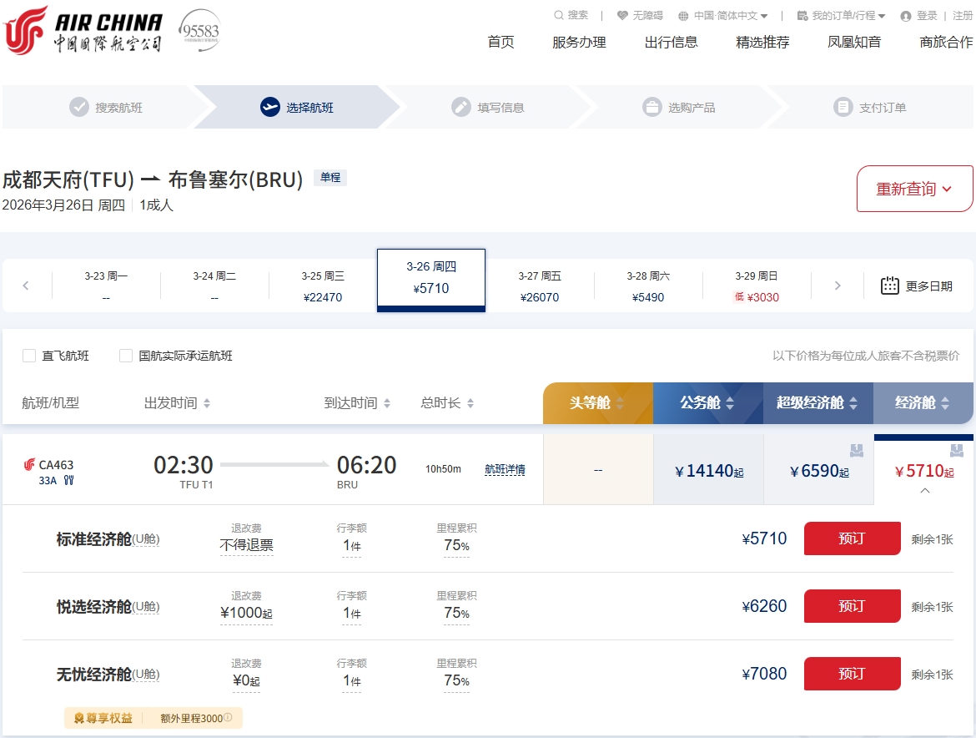The height and width of the screenshot is (738, 976).
Task: Enable the direct flights only checkbox
Action: (29, 356)
